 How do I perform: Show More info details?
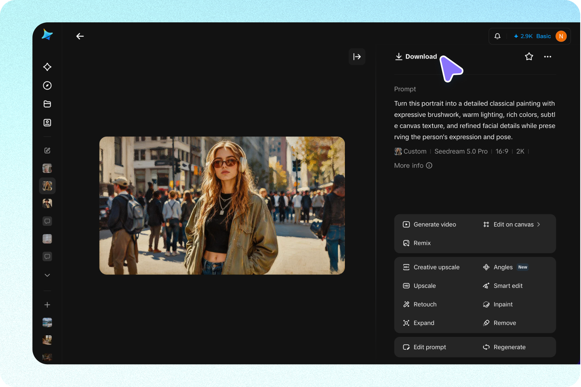click(x=413, y=165)
